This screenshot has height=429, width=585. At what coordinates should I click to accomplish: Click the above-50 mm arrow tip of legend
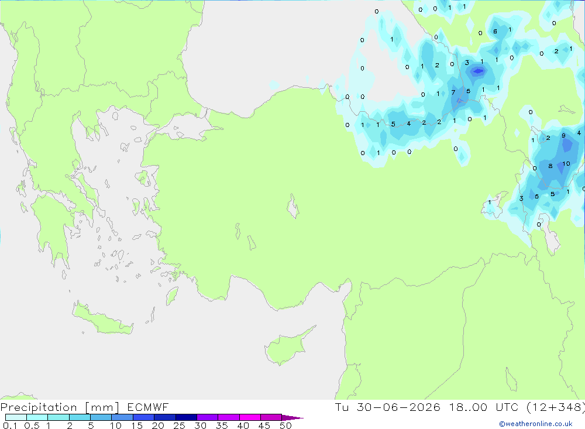[292, 417]
